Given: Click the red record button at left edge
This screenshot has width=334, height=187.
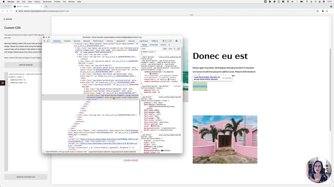Looking at the screenshot, I should pyautogui.click(x=3, y=83).
